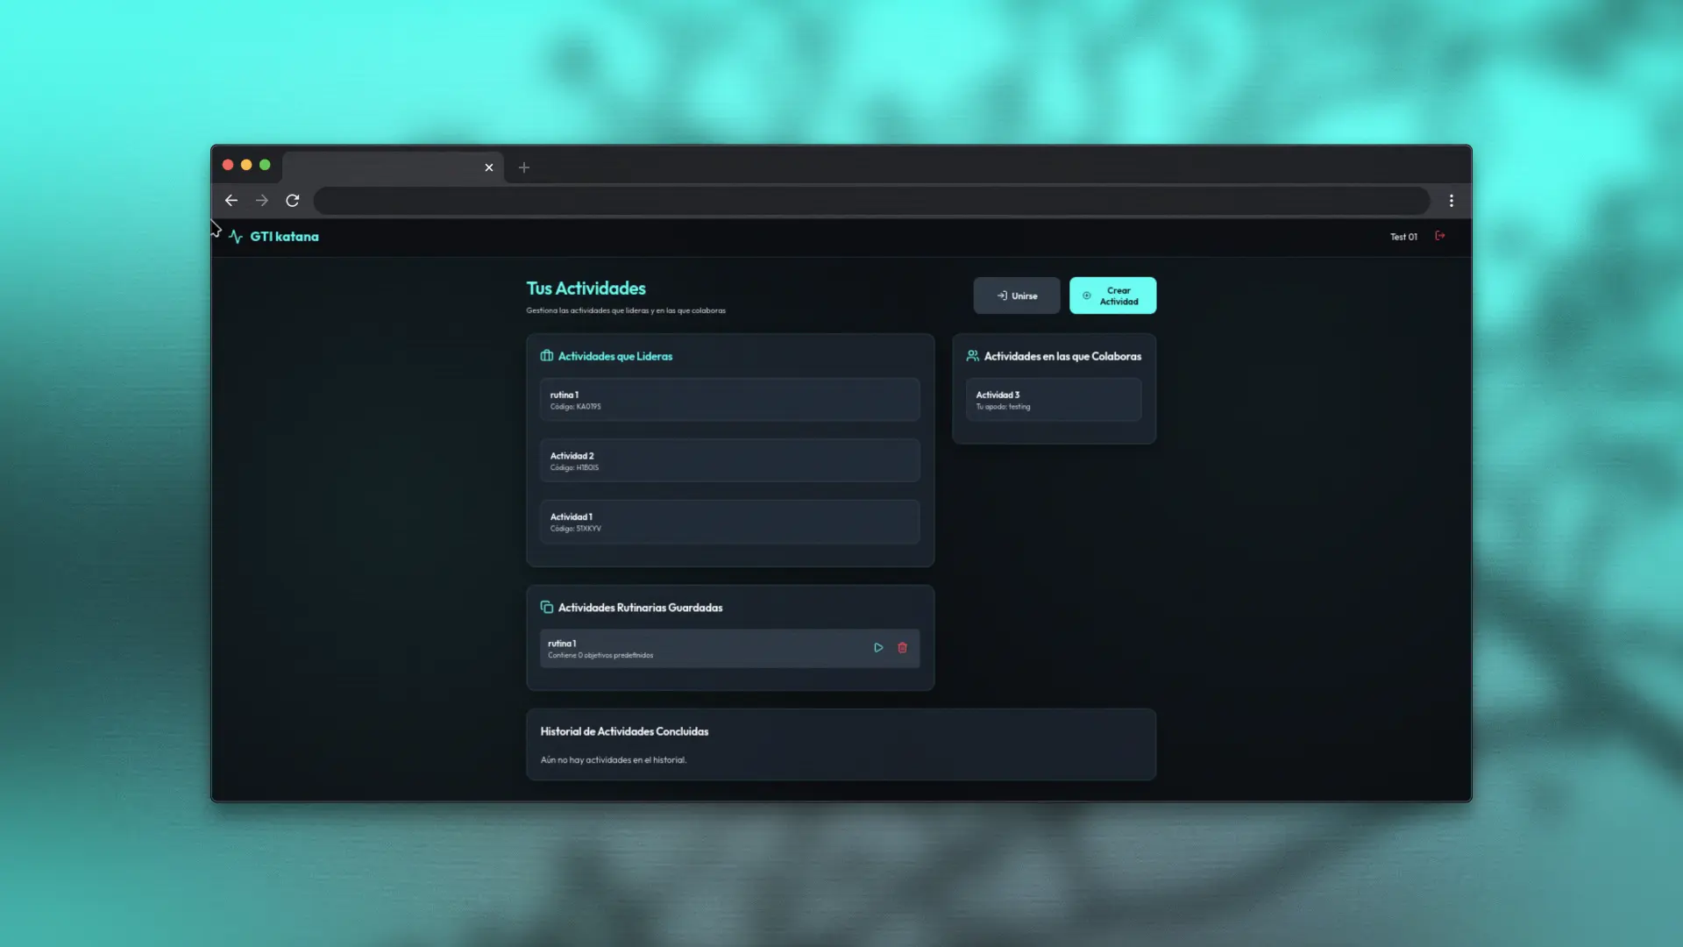Run the saved rutina 1 with play icon
This screenshot has width=1683, height=947.
[878, 648]
